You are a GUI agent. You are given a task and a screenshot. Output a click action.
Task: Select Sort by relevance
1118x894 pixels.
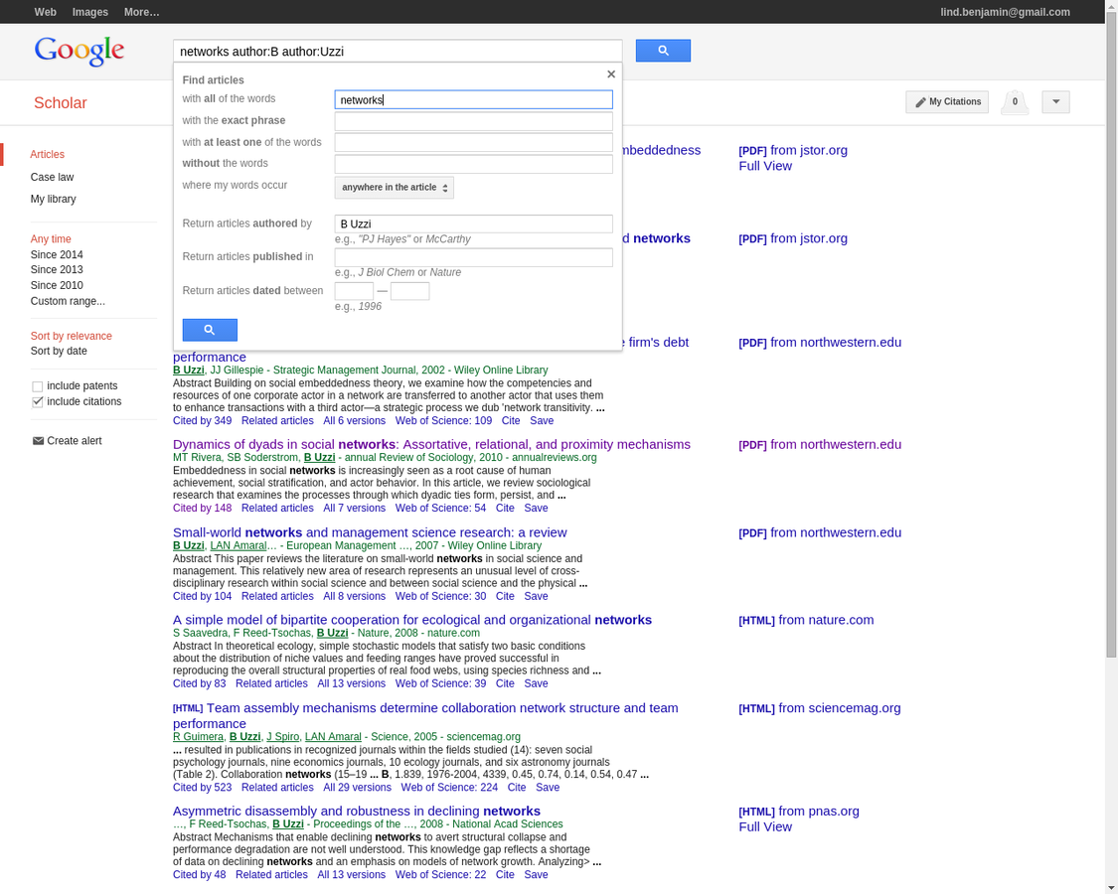(x=71, y=336)
